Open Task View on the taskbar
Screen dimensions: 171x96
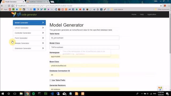coord(15,94)
